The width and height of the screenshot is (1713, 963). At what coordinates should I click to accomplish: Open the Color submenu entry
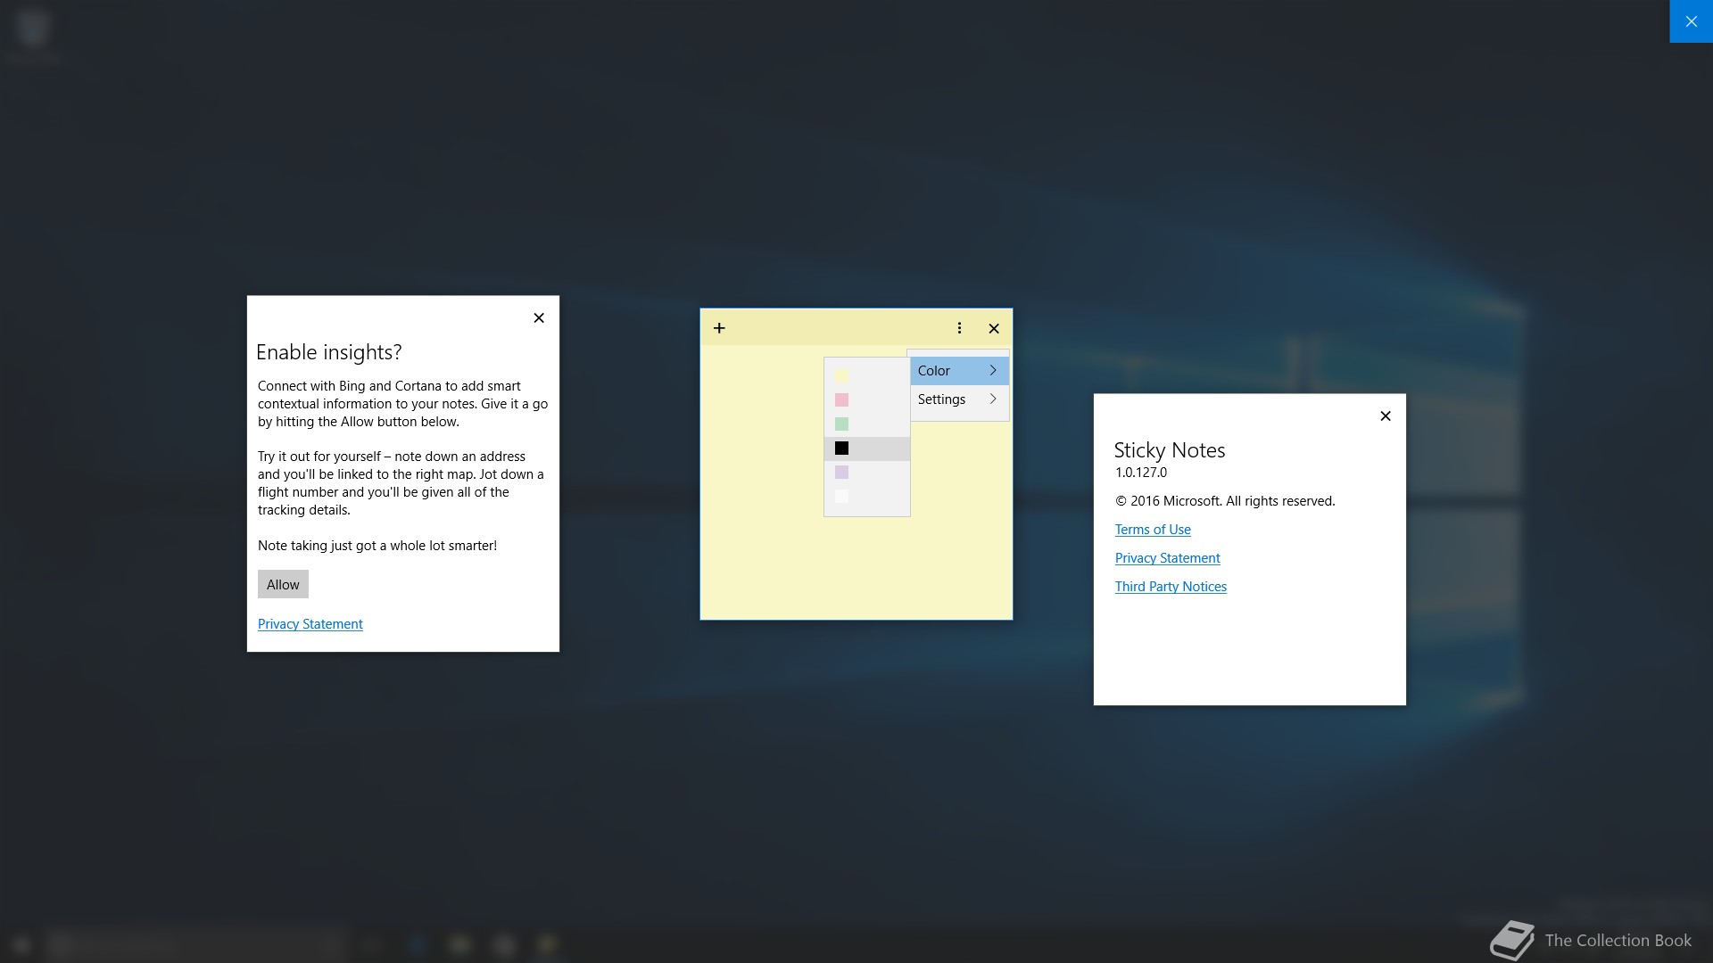959,371
